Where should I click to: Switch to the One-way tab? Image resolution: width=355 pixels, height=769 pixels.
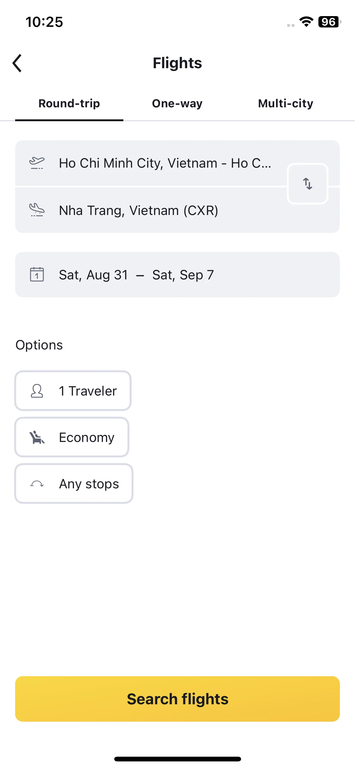tap(177, 104)
